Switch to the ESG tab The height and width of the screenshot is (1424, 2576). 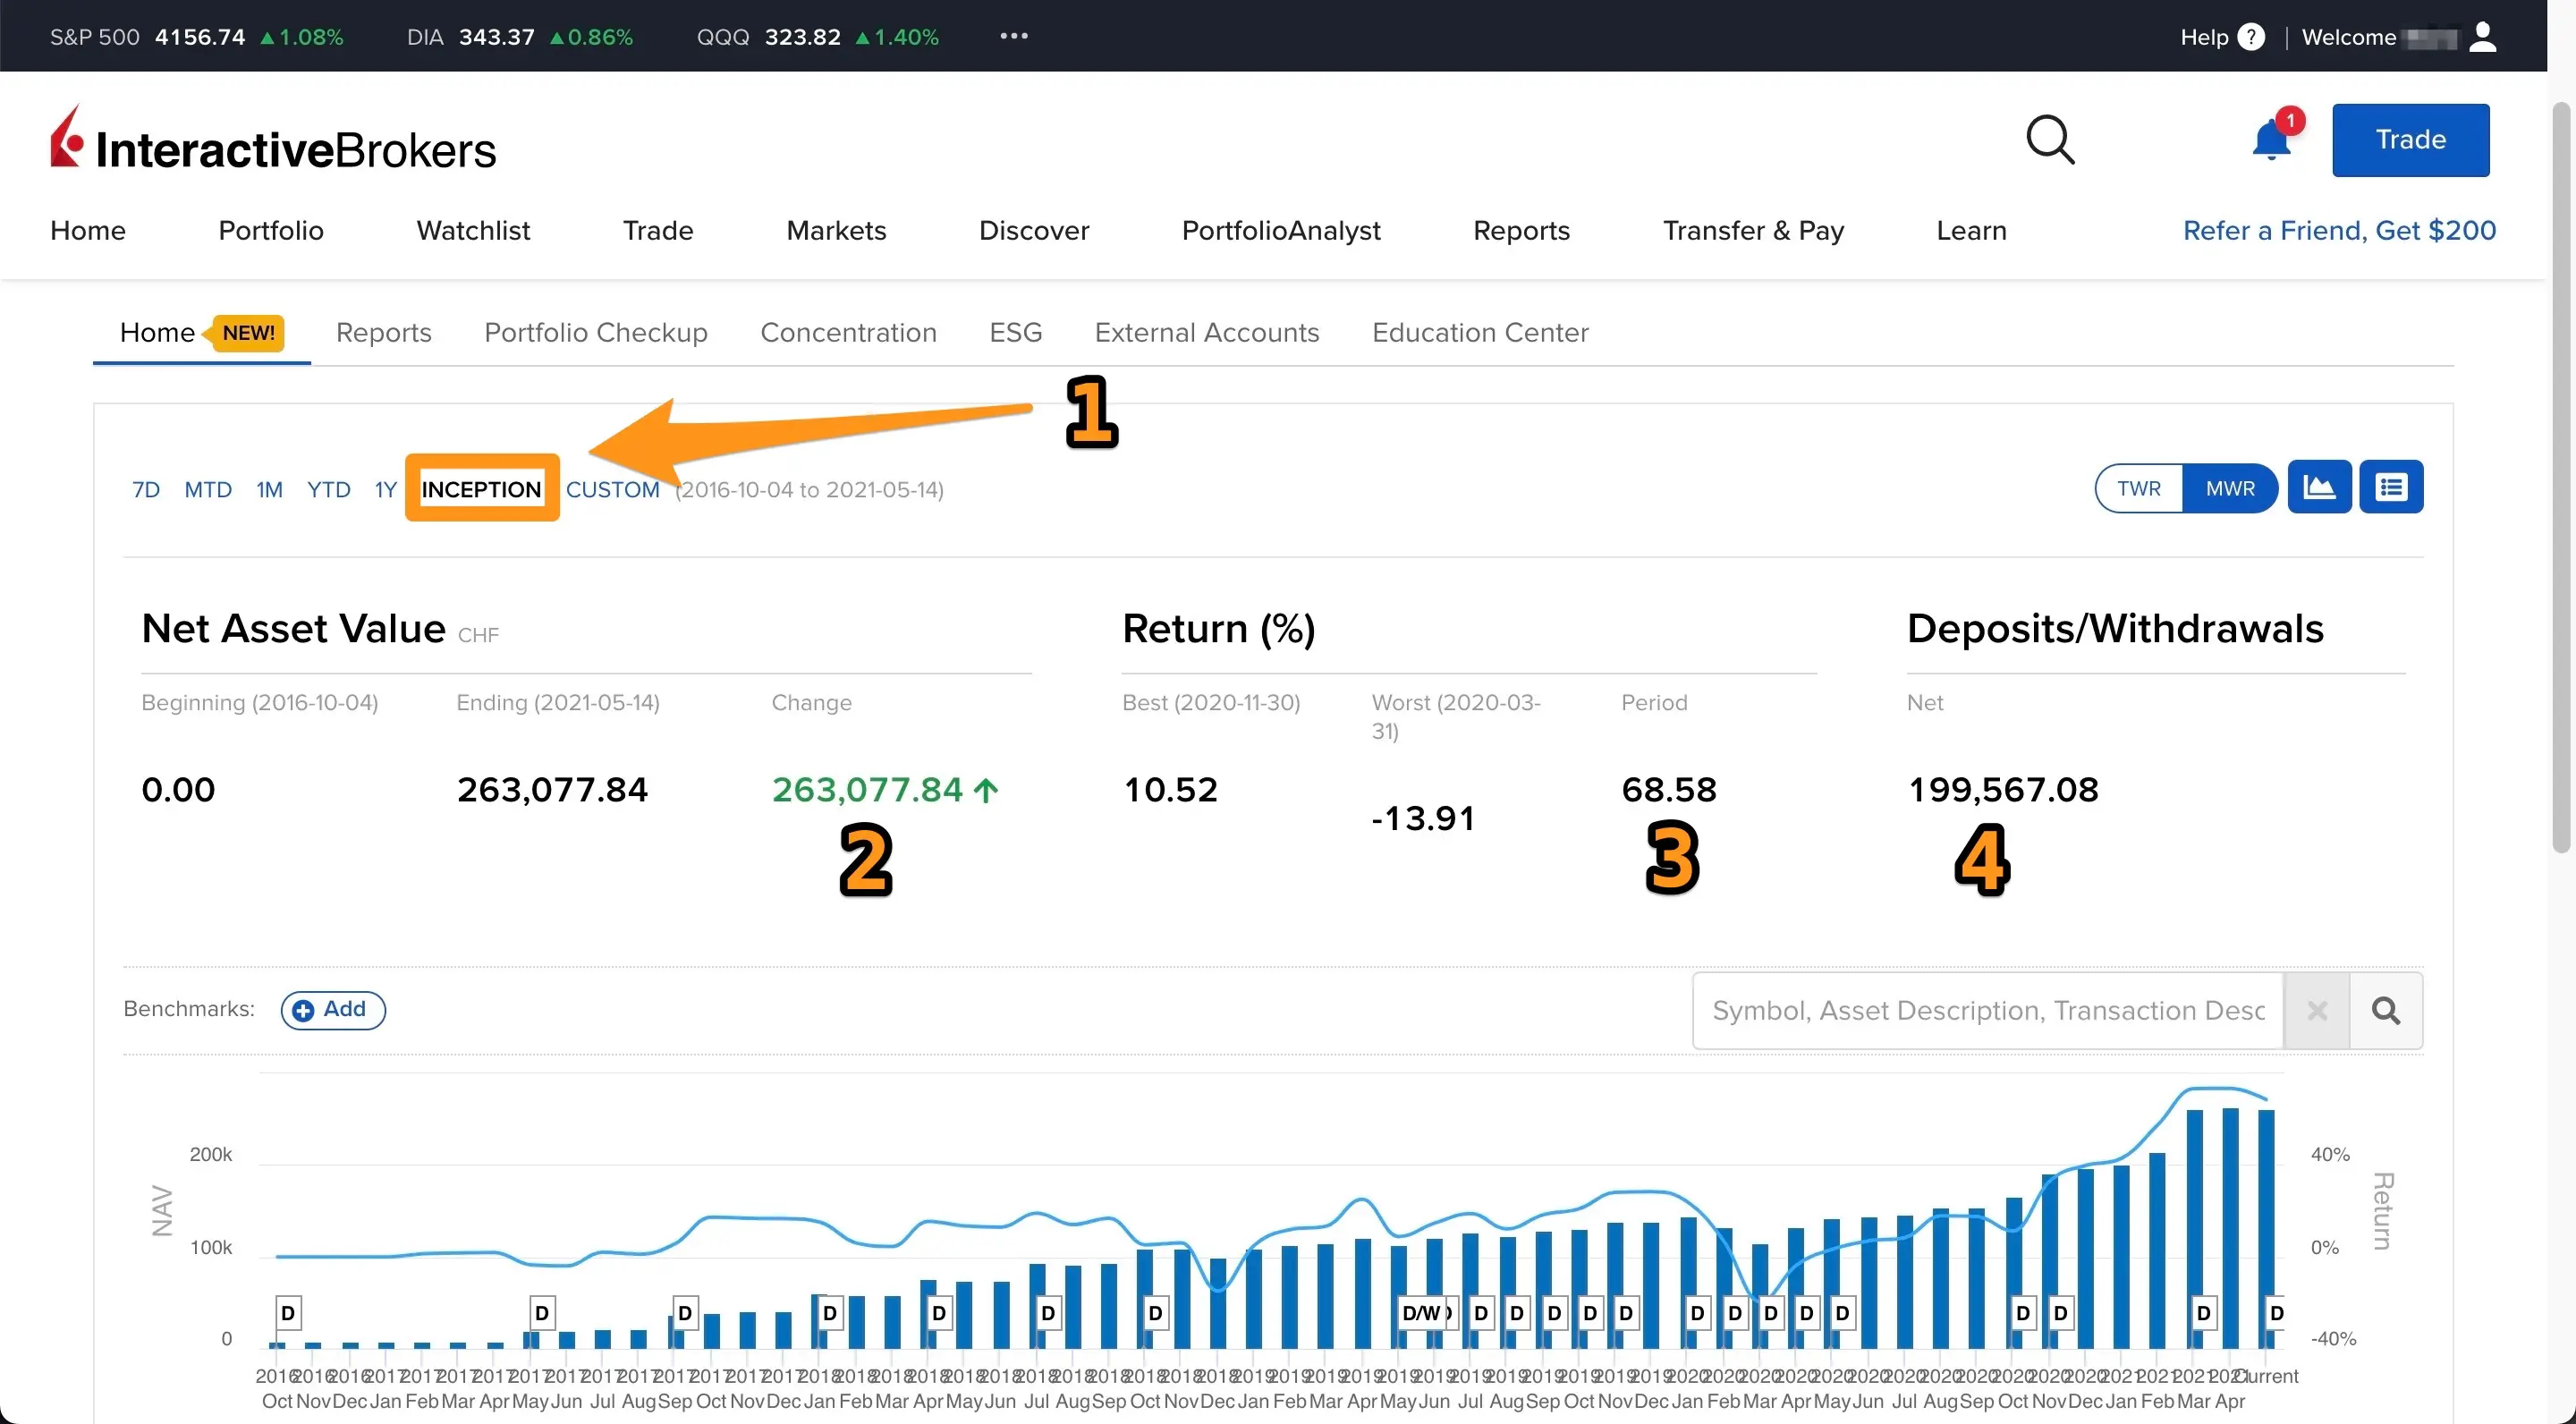[1015, 332]
